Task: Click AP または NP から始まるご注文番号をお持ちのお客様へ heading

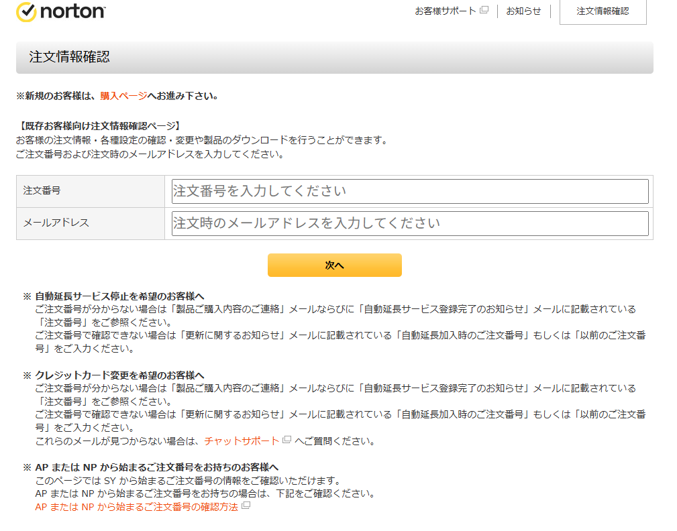Action: coord(157,467)
